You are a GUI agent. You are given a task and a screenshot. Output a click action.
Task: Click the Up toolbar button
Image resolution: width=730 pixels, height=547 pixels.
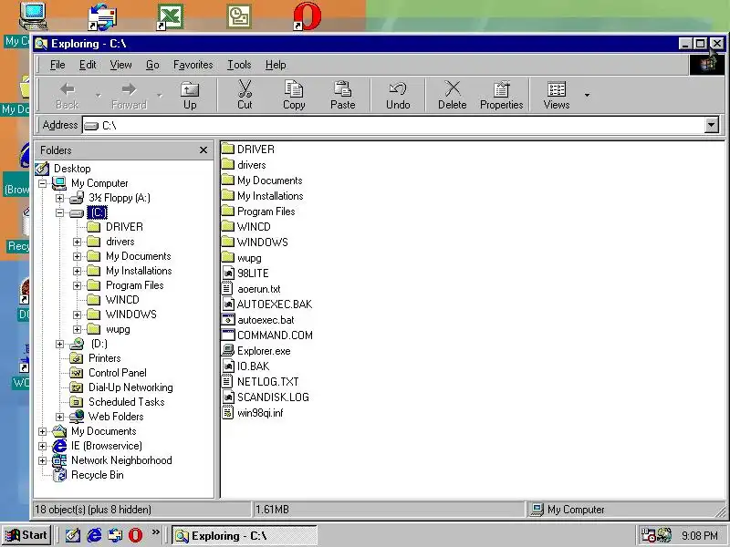pos(190,96)
